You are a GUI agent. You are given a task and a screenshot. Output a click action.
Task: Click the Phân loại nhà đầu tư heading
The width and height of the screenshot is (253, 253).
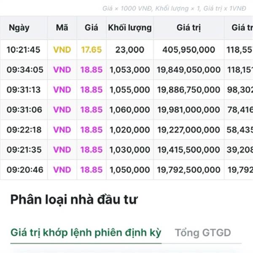(74, 200)
